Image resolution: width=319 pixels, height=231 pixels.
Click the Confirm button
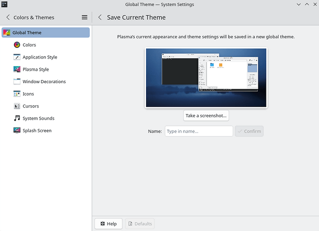249,131
